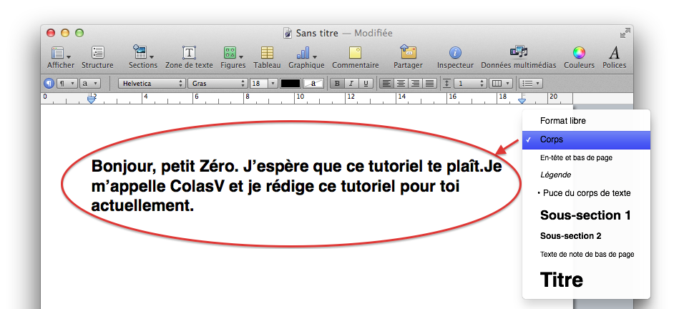The width and height of the screenshot is (674, 309).
Task: Click the document proxy icon in title bar
Action: click(288, 33)
